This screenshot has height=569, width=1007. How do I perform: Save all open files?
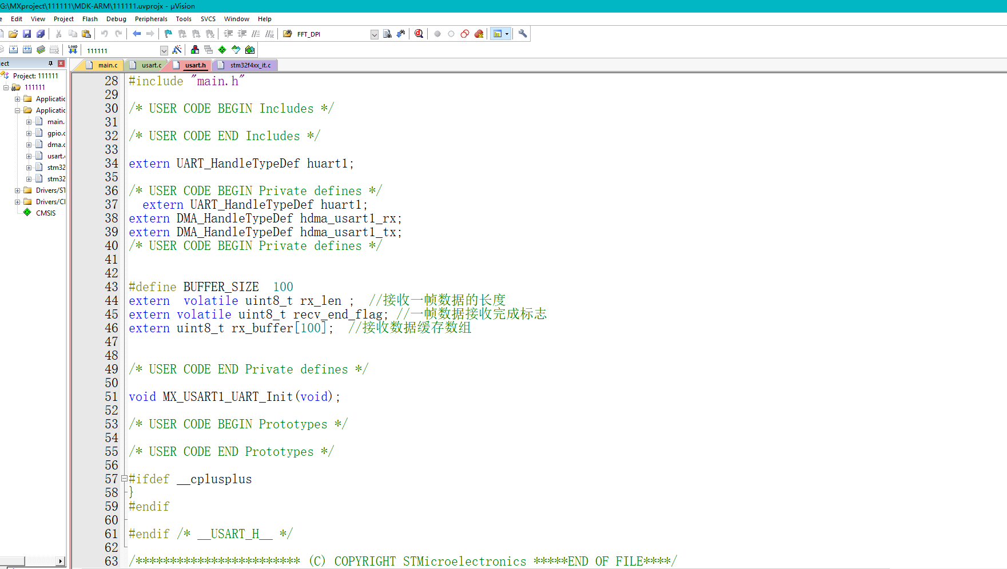coord(40,33)
